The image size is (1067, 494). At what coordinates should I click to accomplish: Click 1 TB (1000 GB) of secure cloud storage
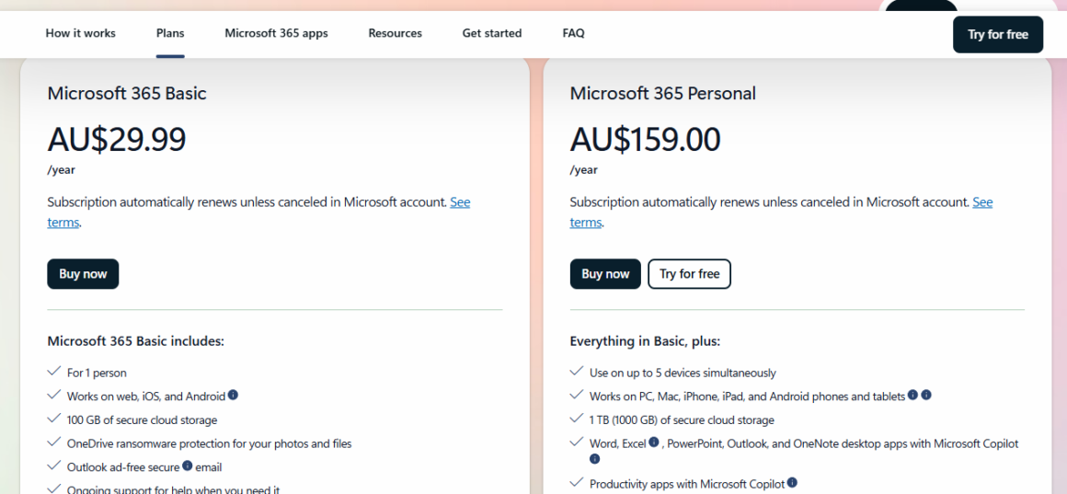point(682,420)
